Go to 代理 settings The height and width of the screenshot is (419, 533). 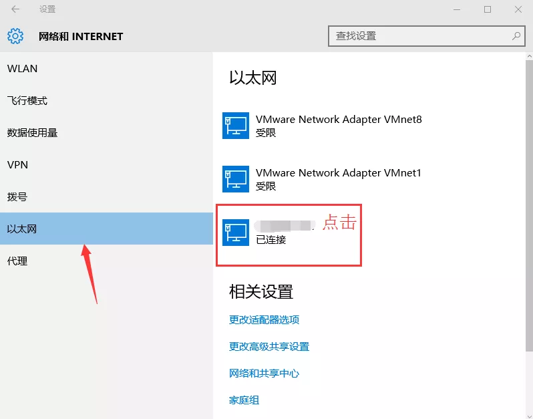[17, 261]
